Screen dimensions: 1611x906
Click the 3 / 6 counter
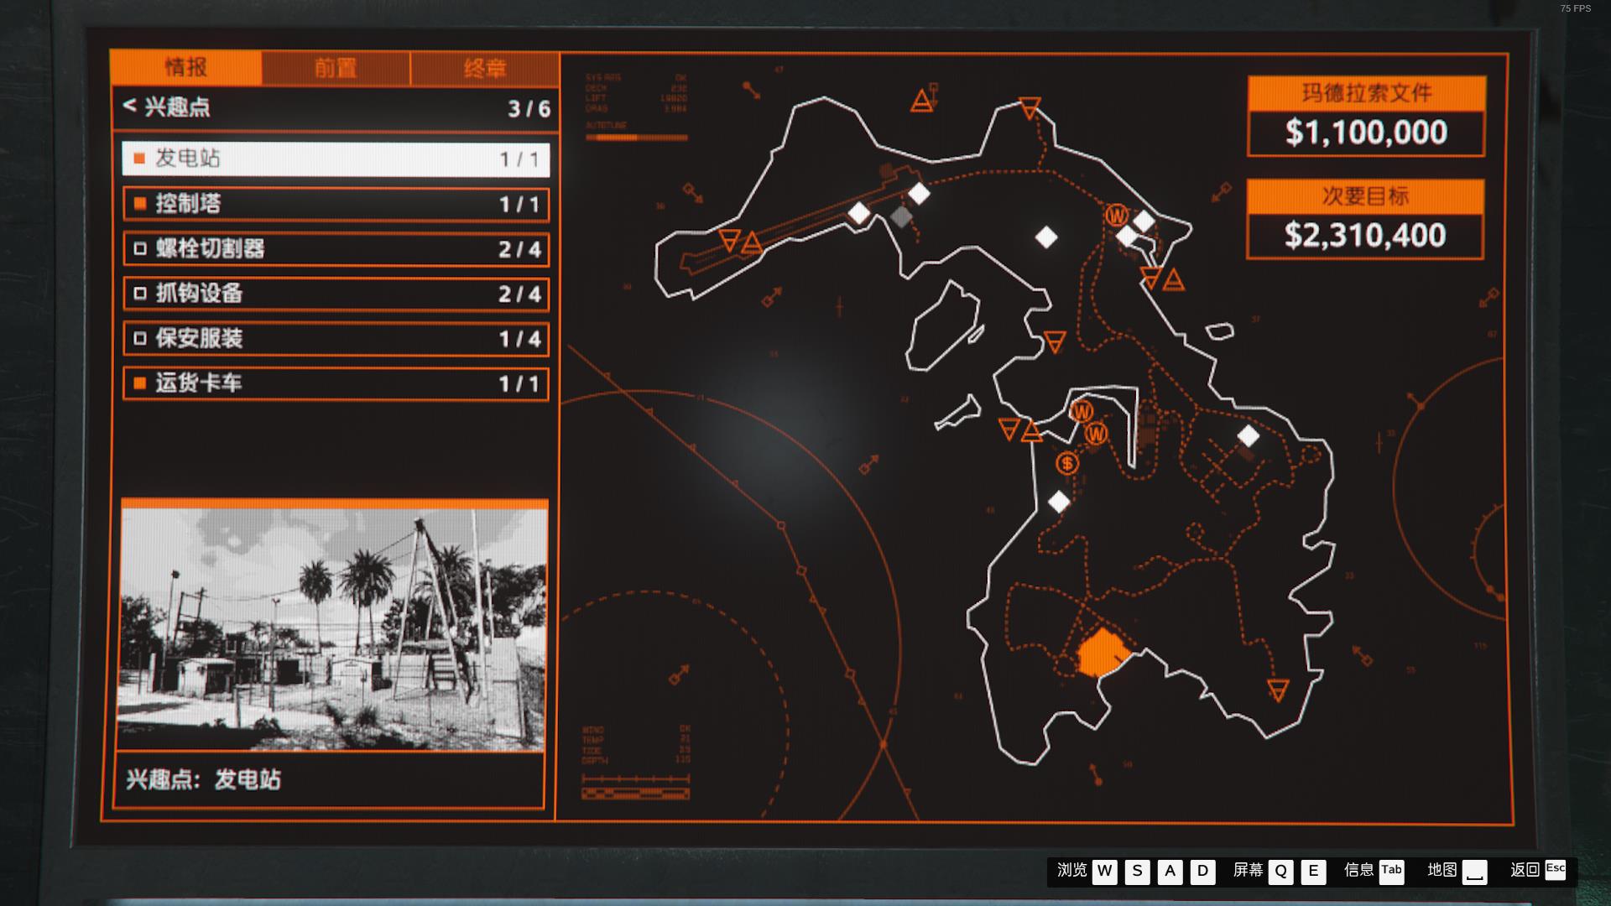pos(529,108)
